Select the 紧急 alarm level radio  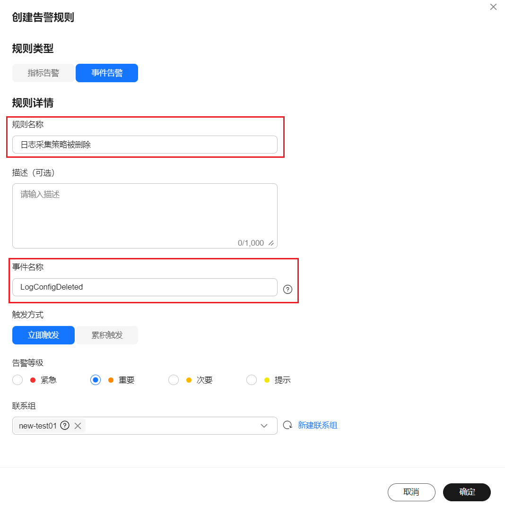17,380
